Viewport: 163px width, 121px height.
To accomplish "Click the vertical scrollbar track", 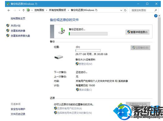I will pos(159,63).
